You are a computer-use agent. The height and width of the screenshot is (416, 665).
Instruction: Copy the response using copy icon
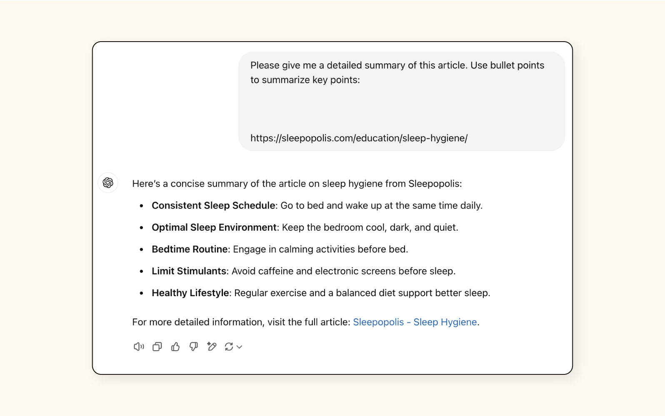point(157,347)
